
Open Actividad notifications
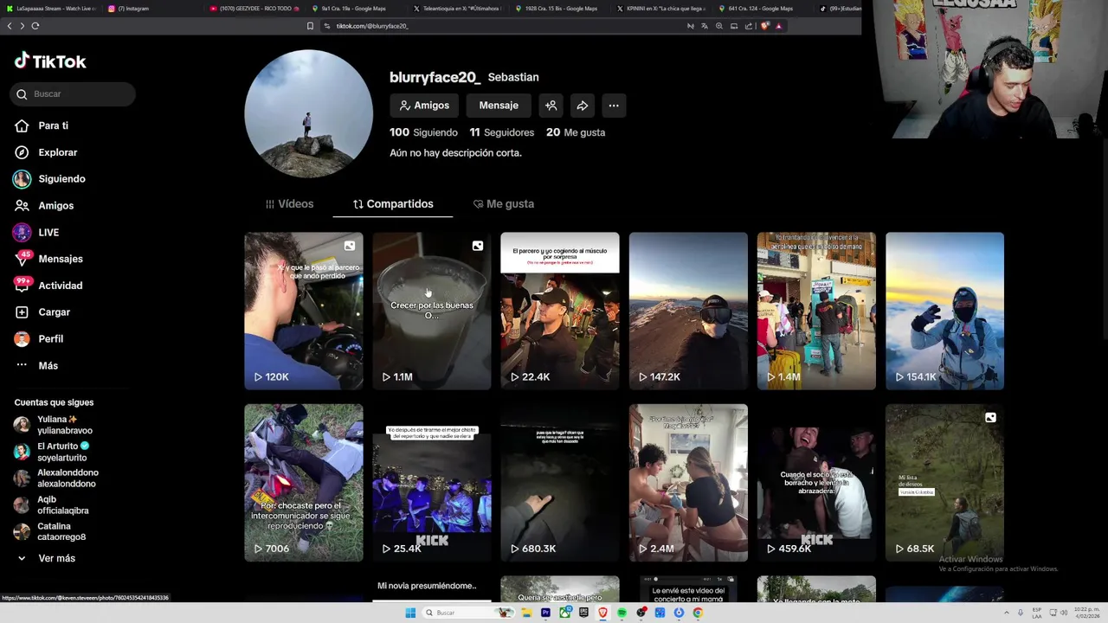(x=48, y=286)
